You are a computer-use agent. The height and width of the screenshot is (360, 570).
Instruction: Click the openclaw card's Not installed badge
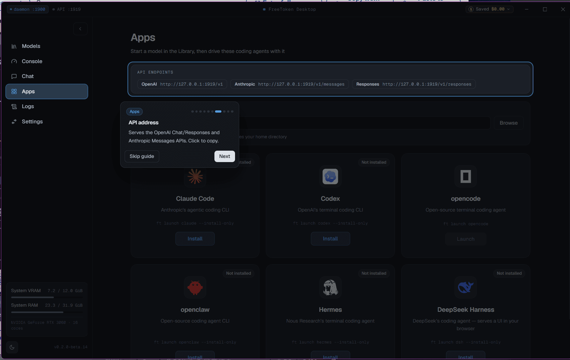[239, 273]
